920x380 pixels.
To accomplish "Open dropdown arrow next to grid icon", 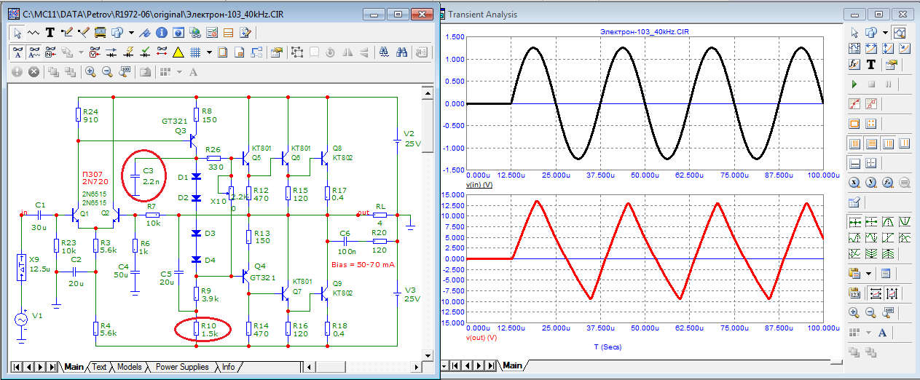I will pos(209,52).
